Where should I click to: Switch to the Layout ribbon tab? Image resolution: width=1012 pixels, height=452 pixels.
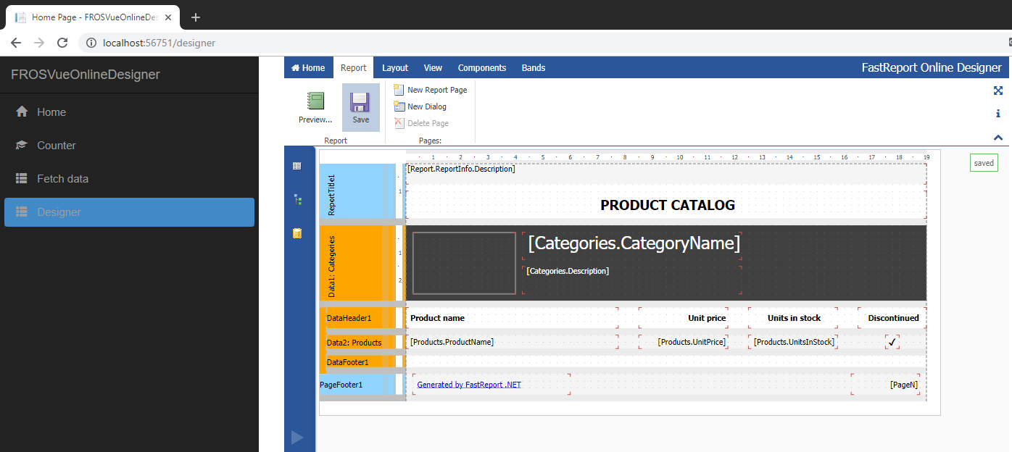[x=395, y=67]
